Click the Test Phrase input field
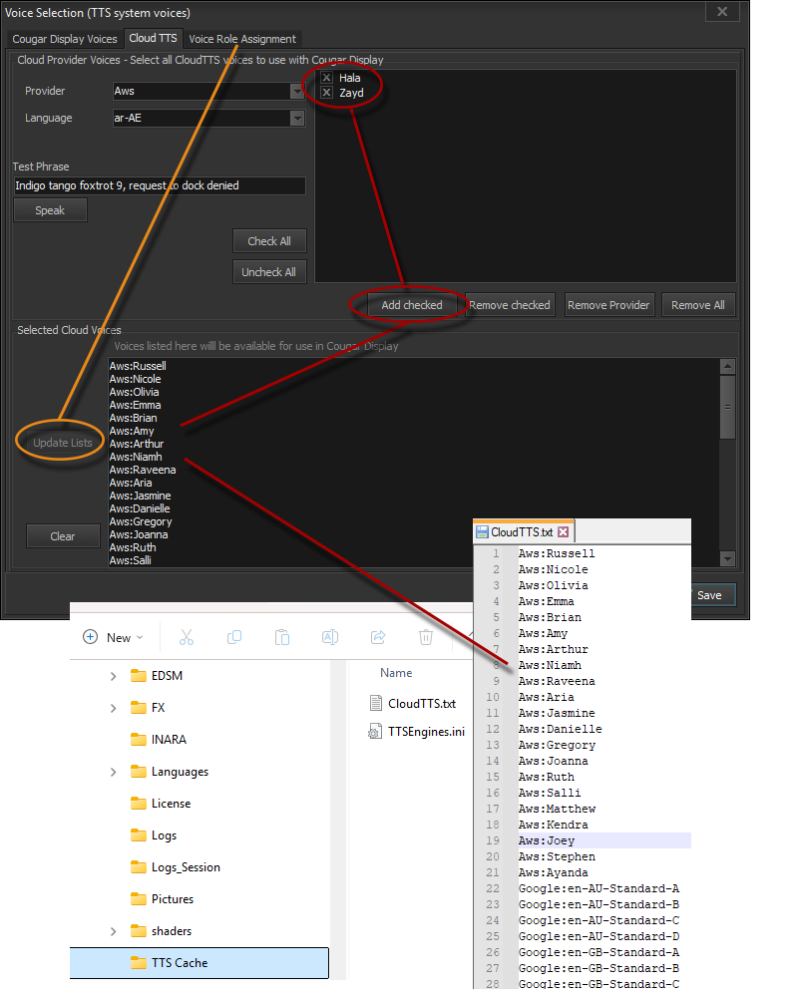 coord(160,185)
